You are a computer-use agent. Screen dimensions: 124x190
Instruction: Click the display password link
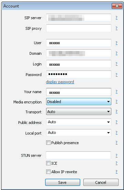tap(60, 82)
